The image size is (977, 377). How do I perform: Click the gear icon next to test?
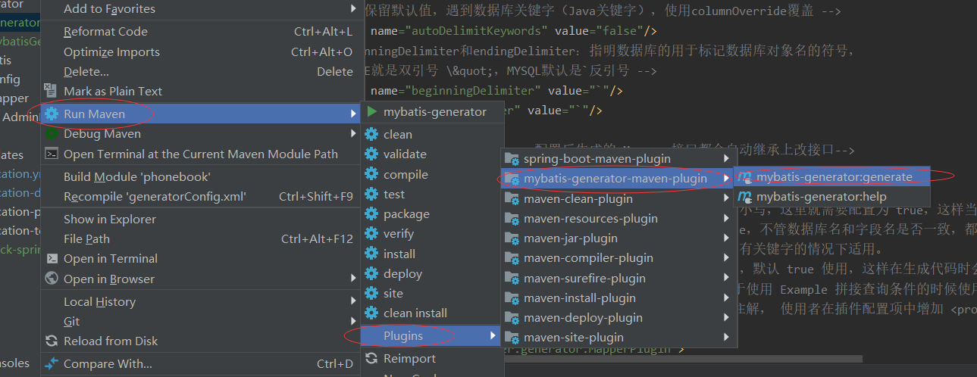[371, 194]
